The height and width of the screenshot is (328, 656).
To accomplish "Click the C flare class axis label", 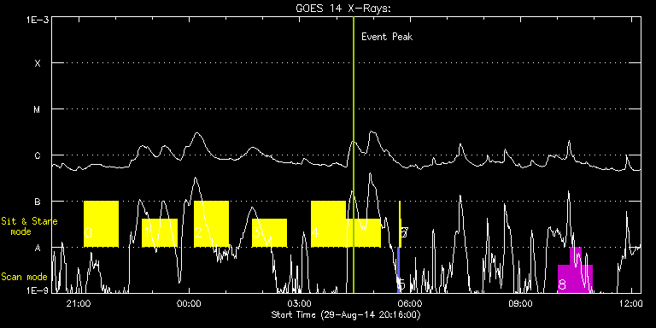I will coord(38,156).
